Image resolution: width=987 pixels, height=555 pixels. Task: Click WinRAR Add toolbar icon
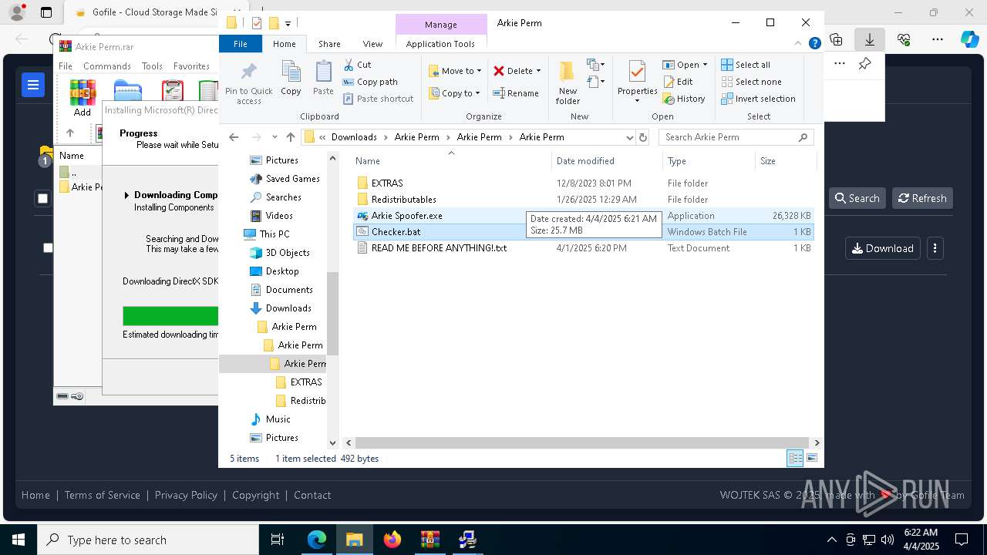[83, 98]
